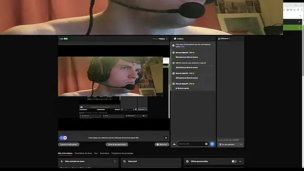
Task: Click the icon beside 'Mes activités de show'
Action: (62, 161)
